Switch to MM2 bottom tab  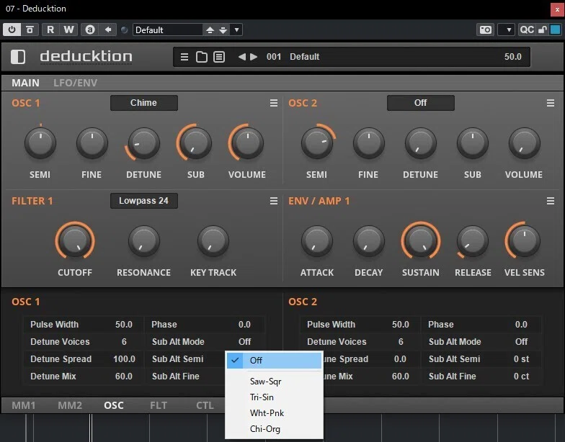[70, 405]
